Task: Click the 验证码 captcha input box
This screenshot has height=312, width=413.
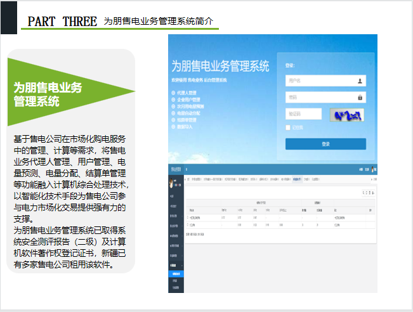Action: pos(303,114)
